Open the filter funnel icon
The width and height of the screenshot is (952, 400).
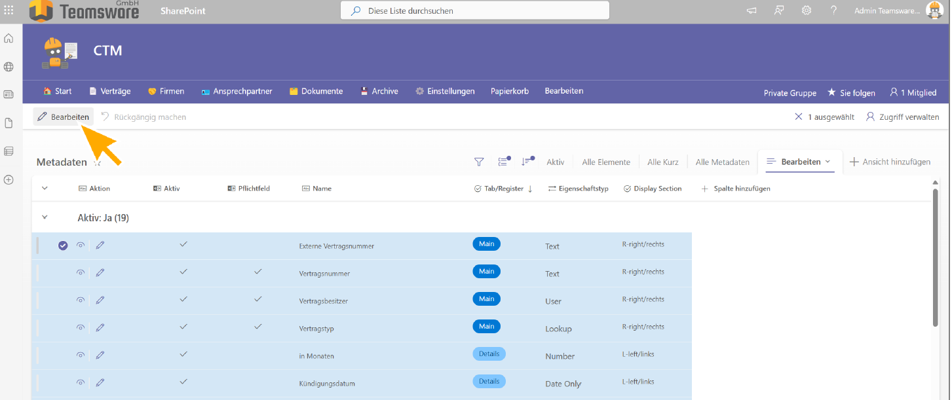(479, 162)
